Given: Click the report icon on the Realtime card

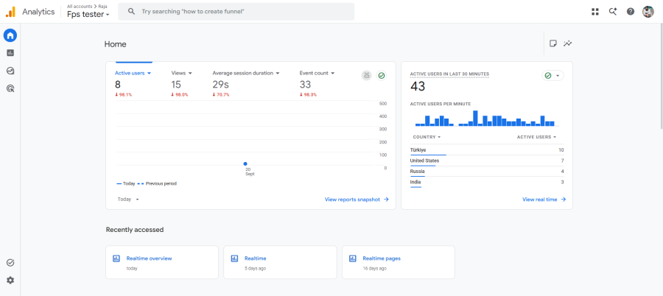Looking at the screenshot, I should click(234, 258).
